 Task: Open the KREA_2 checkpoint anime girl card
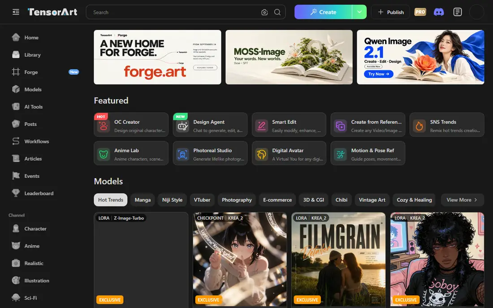click(x=240, y=260)
